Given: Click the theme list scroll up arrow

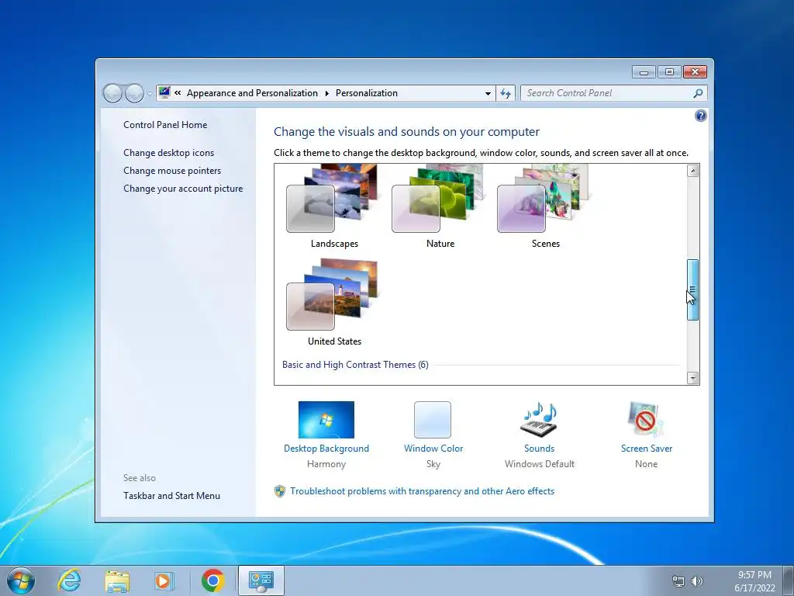Looking at the screenshot, I should (x=692, y=171).
